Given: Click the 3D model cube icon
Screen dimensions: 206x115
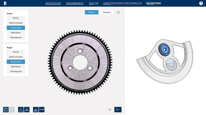Looking at the screenshot, I should click(27, 110).
